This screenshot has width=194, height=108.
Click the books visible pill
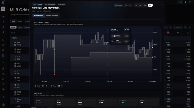click(50, 4)
